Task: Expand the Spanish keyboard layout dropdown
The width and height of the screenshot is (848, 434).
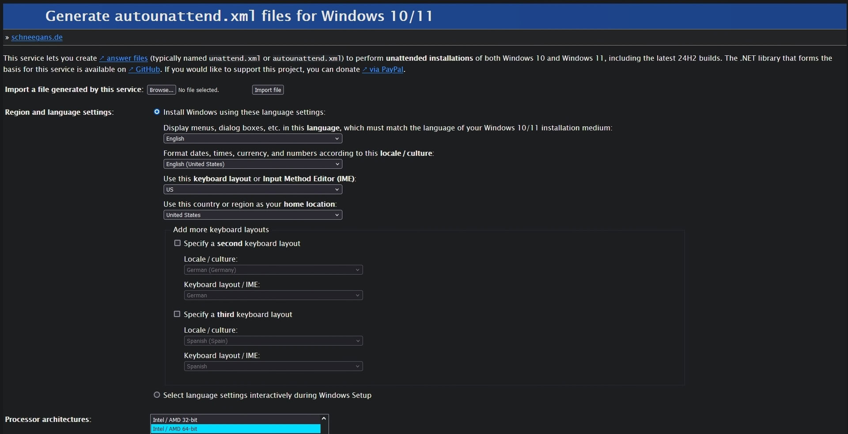Action: 273,367
